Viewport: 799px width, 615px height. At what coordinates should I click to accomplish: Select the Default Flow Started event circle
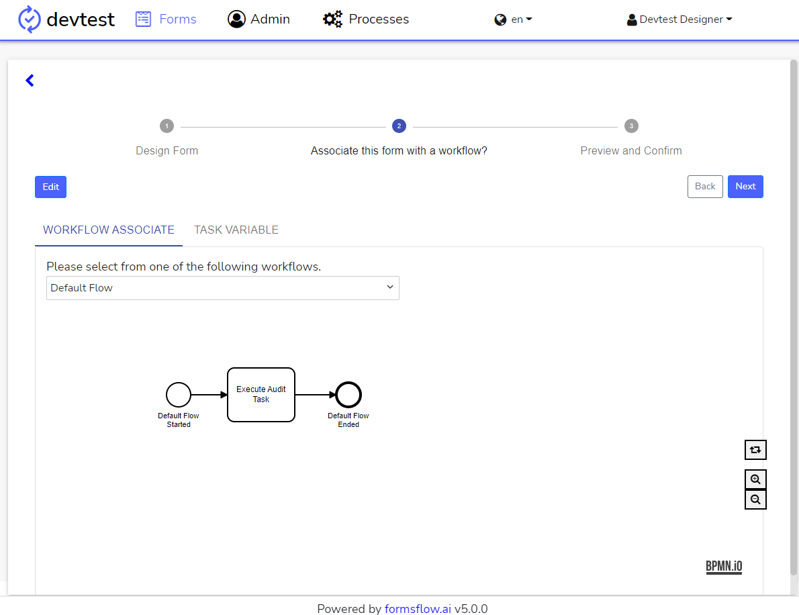(x=179, y=395)
